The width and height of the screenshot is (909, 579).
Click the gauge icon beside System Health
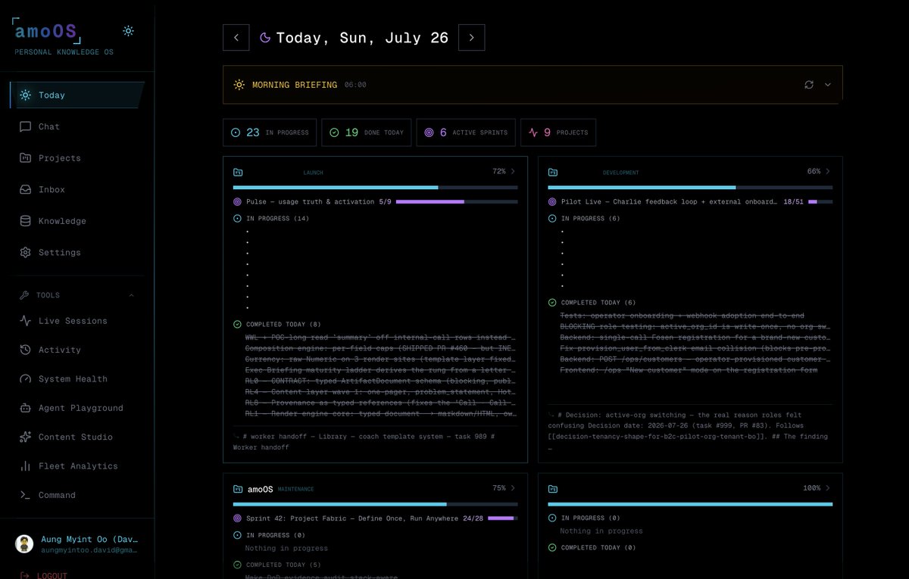pyautogui.click(x=25, y=379)
